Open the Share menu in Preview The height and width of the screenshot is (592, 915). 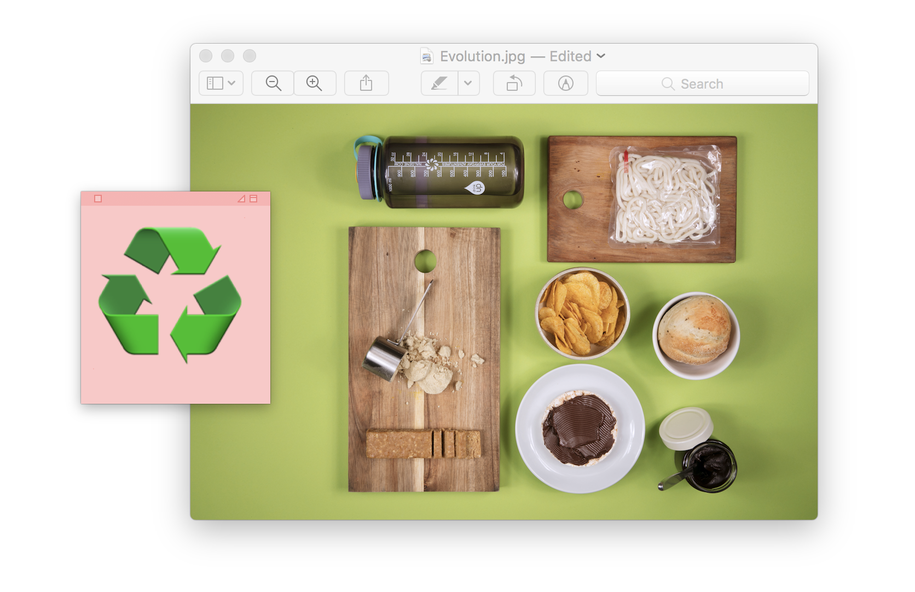pos(366,83)
